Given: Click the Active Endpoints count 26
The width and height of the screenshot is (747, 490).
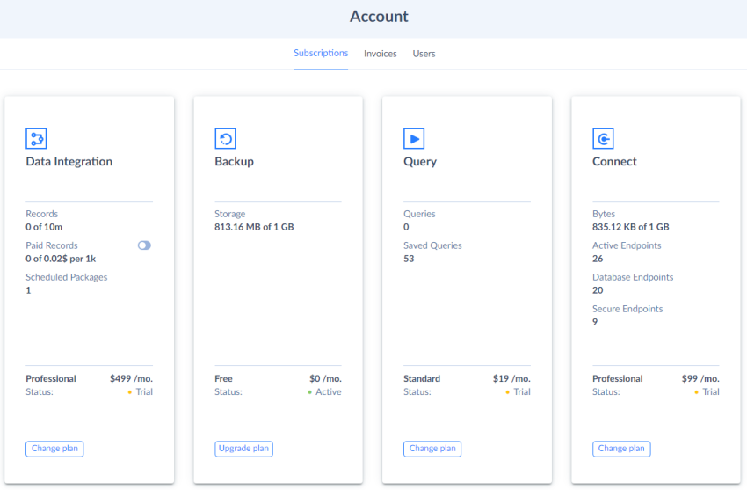Looking at the screenshot, I should [x=598, y=259].
